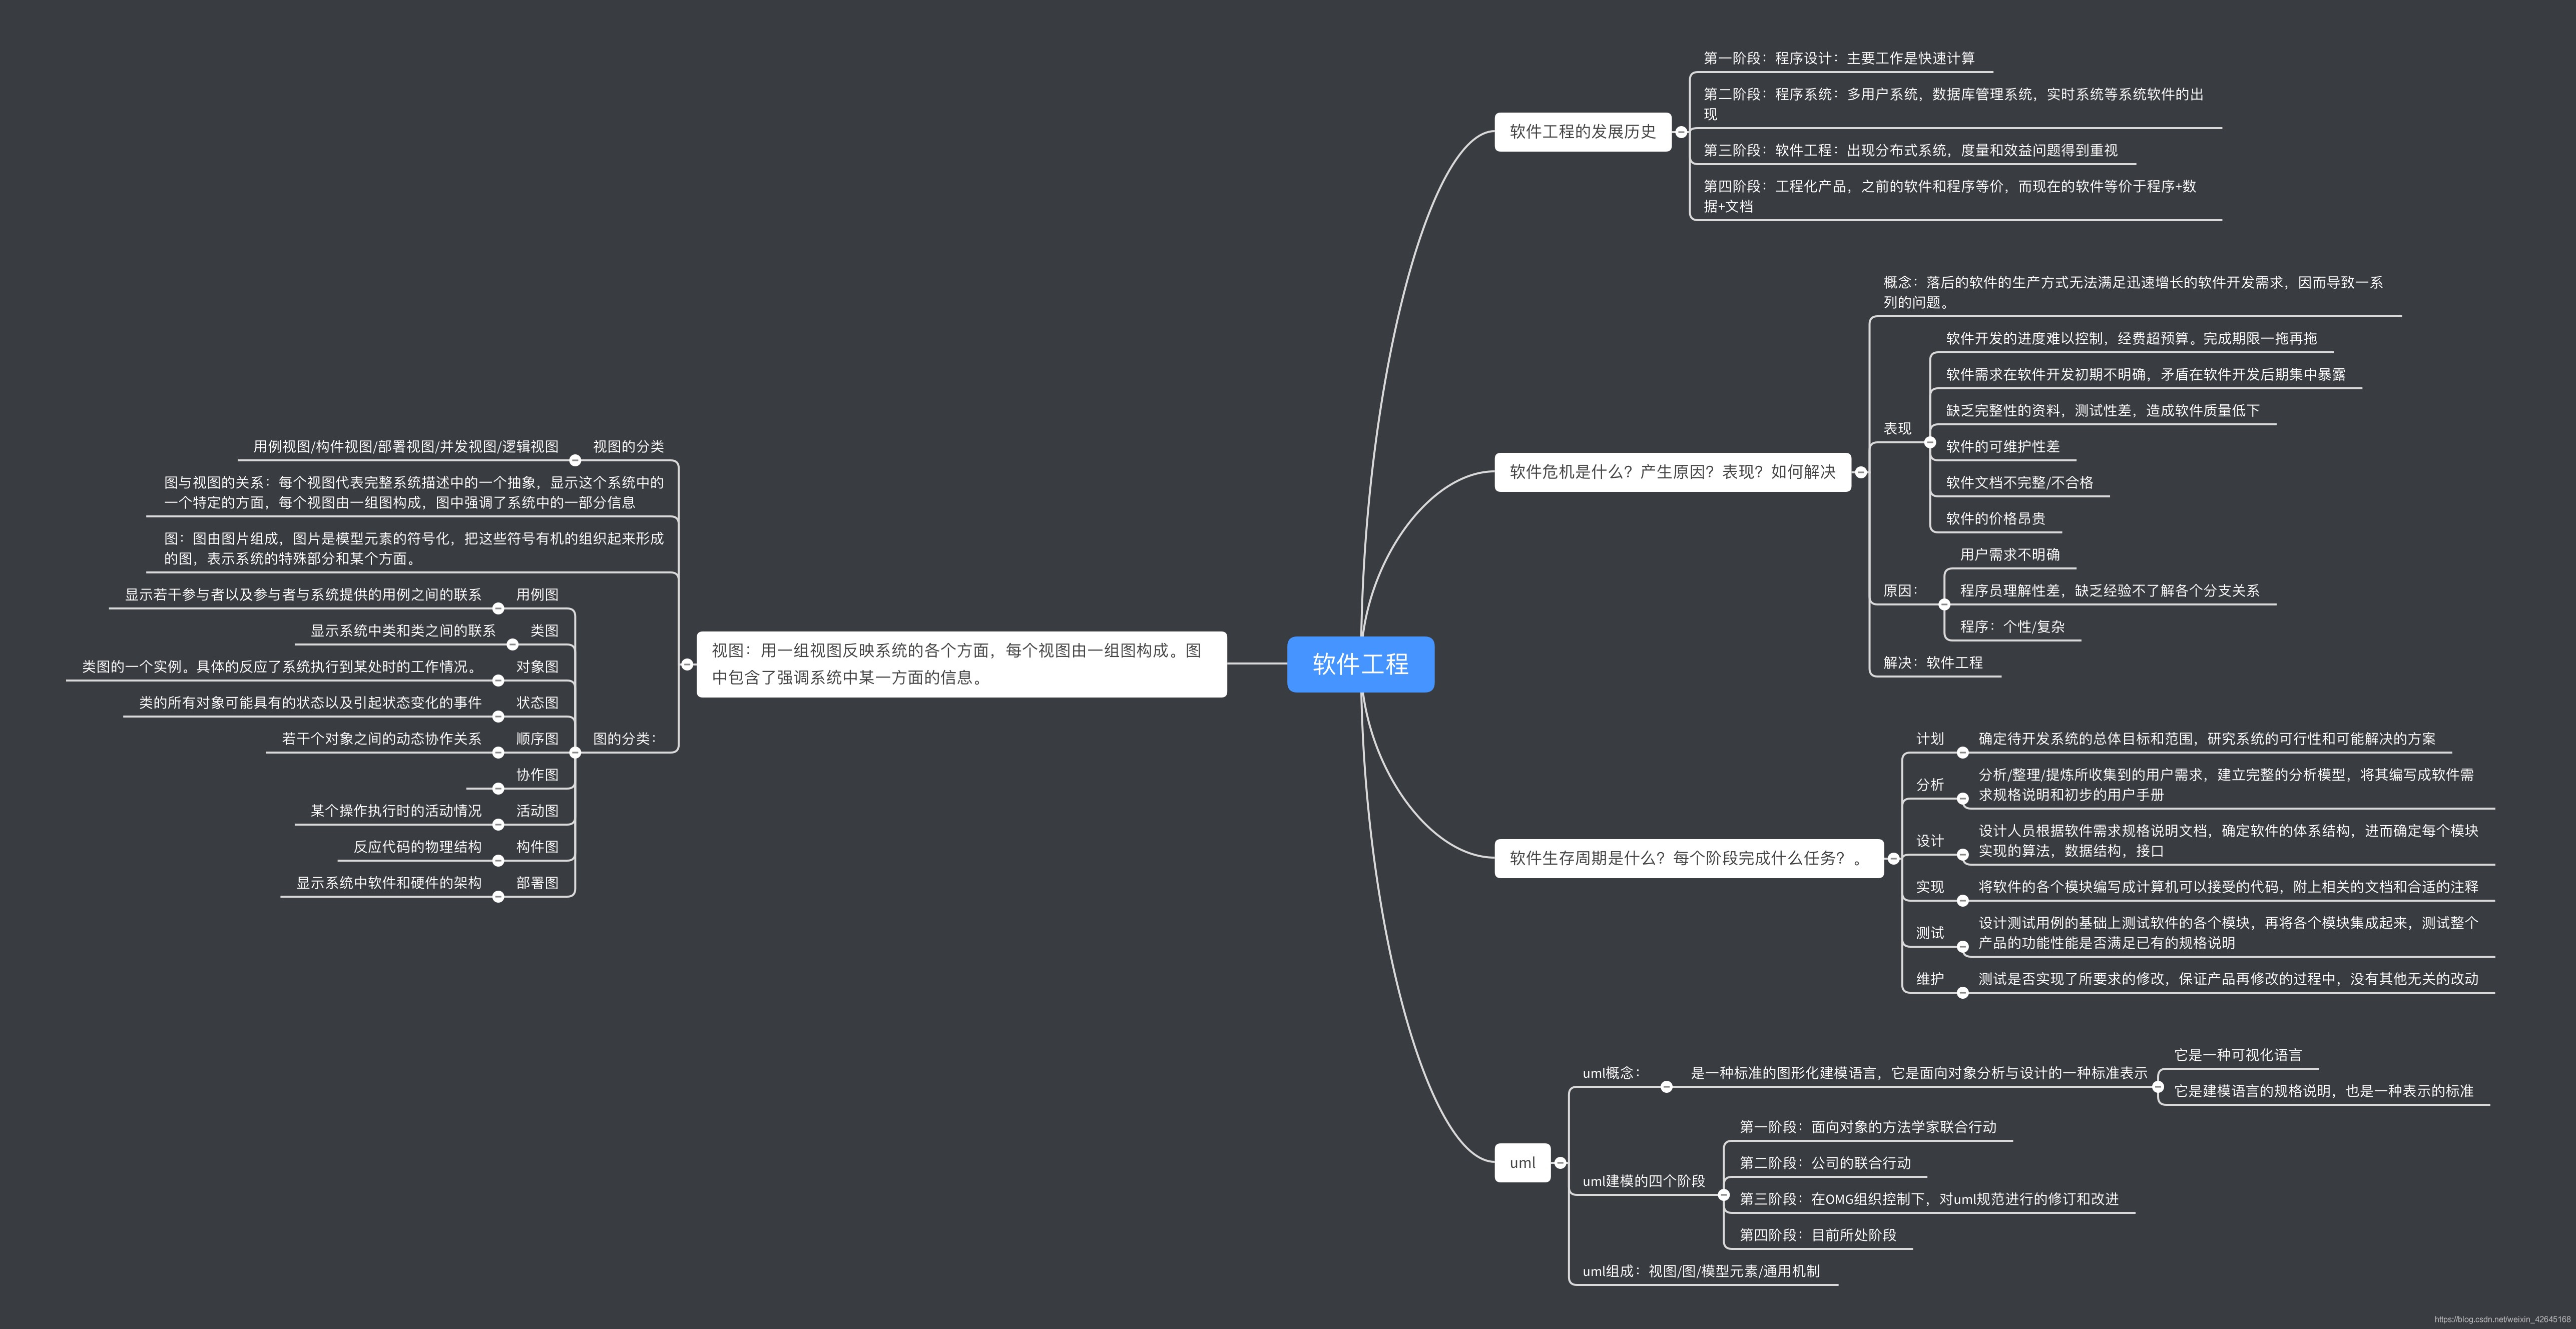Select 它是建模语言的规格说明 node
2576x1329 pixels.
coord(2323,1091)
